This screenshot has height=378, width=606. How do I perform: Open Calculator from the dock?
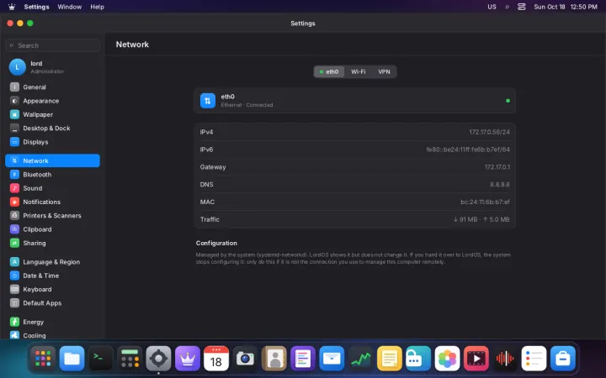[x=130, y=359]
